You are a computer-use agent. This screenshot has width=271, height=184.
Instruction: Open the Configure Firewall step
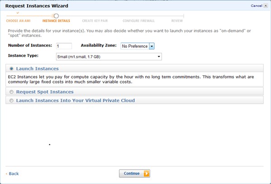click(x=138, y=21)
